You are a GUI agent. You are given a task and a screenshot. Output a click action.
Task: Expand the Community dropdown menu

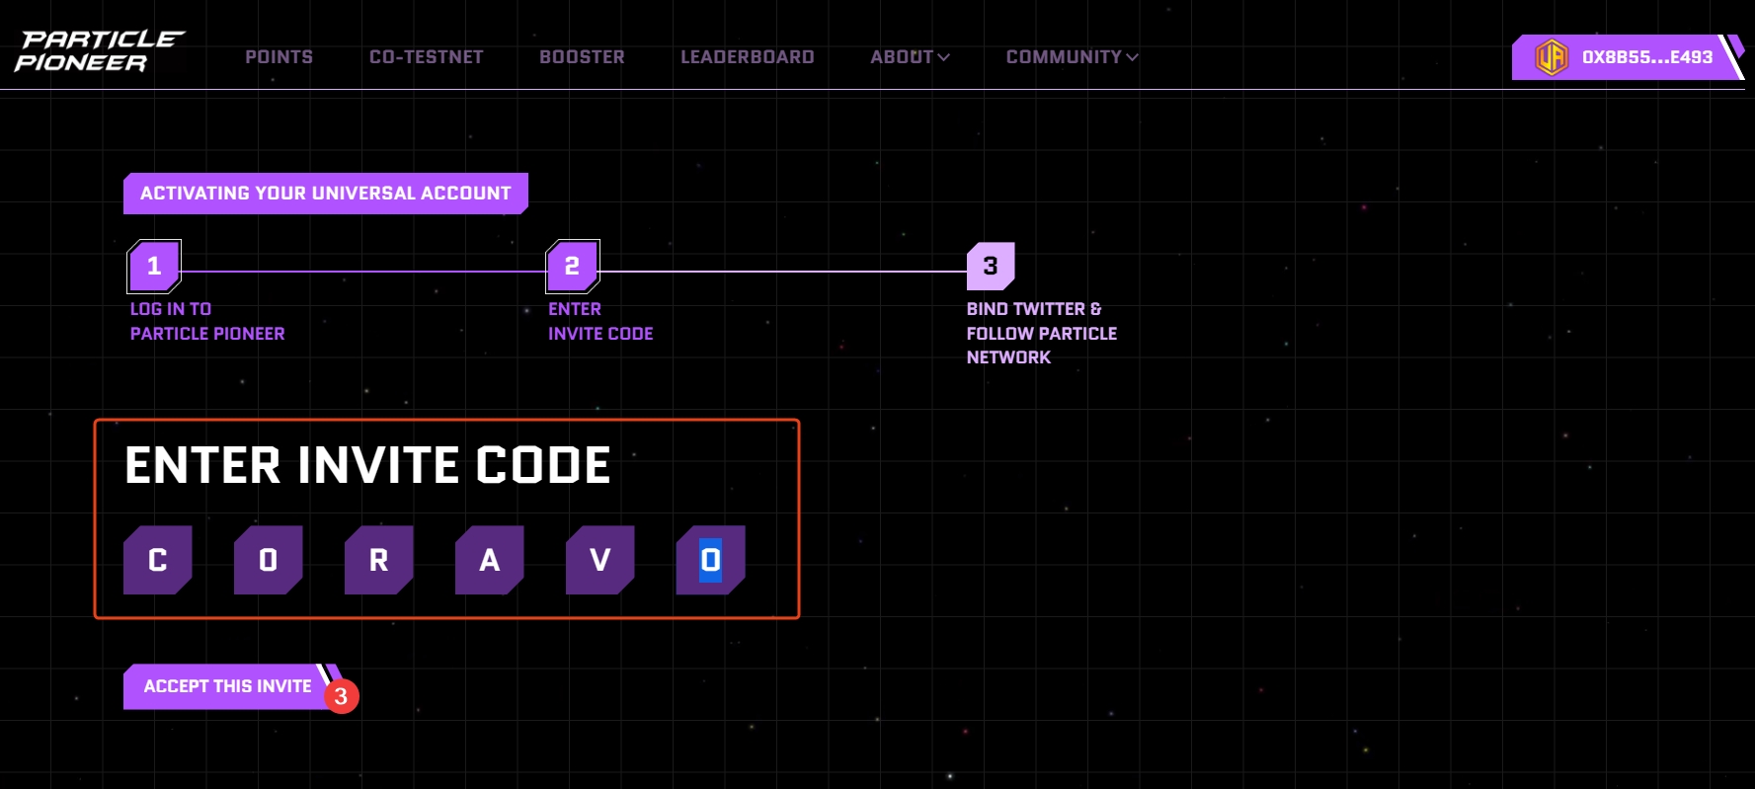[x=1072, y=57]
